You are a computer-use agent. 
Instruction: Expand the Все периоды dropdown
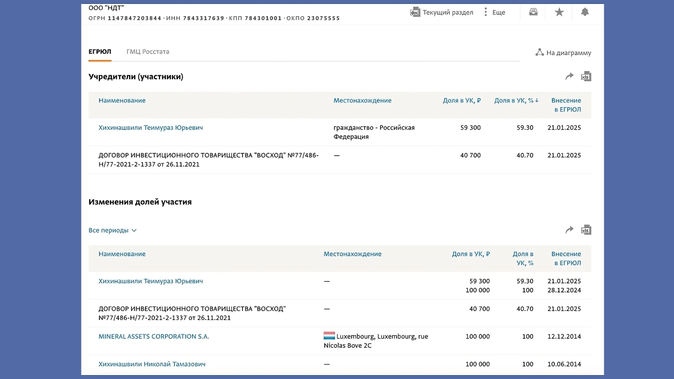[x=113, y=230]
